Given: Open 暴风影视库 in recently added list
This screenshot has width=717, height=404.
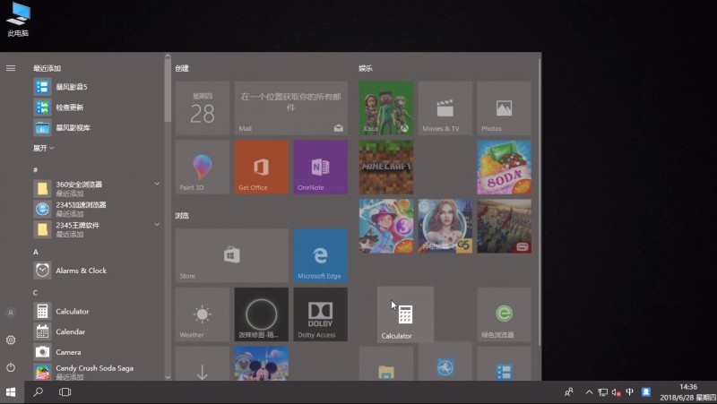Looking at the screenshot, I should click(x=97, y=128).
